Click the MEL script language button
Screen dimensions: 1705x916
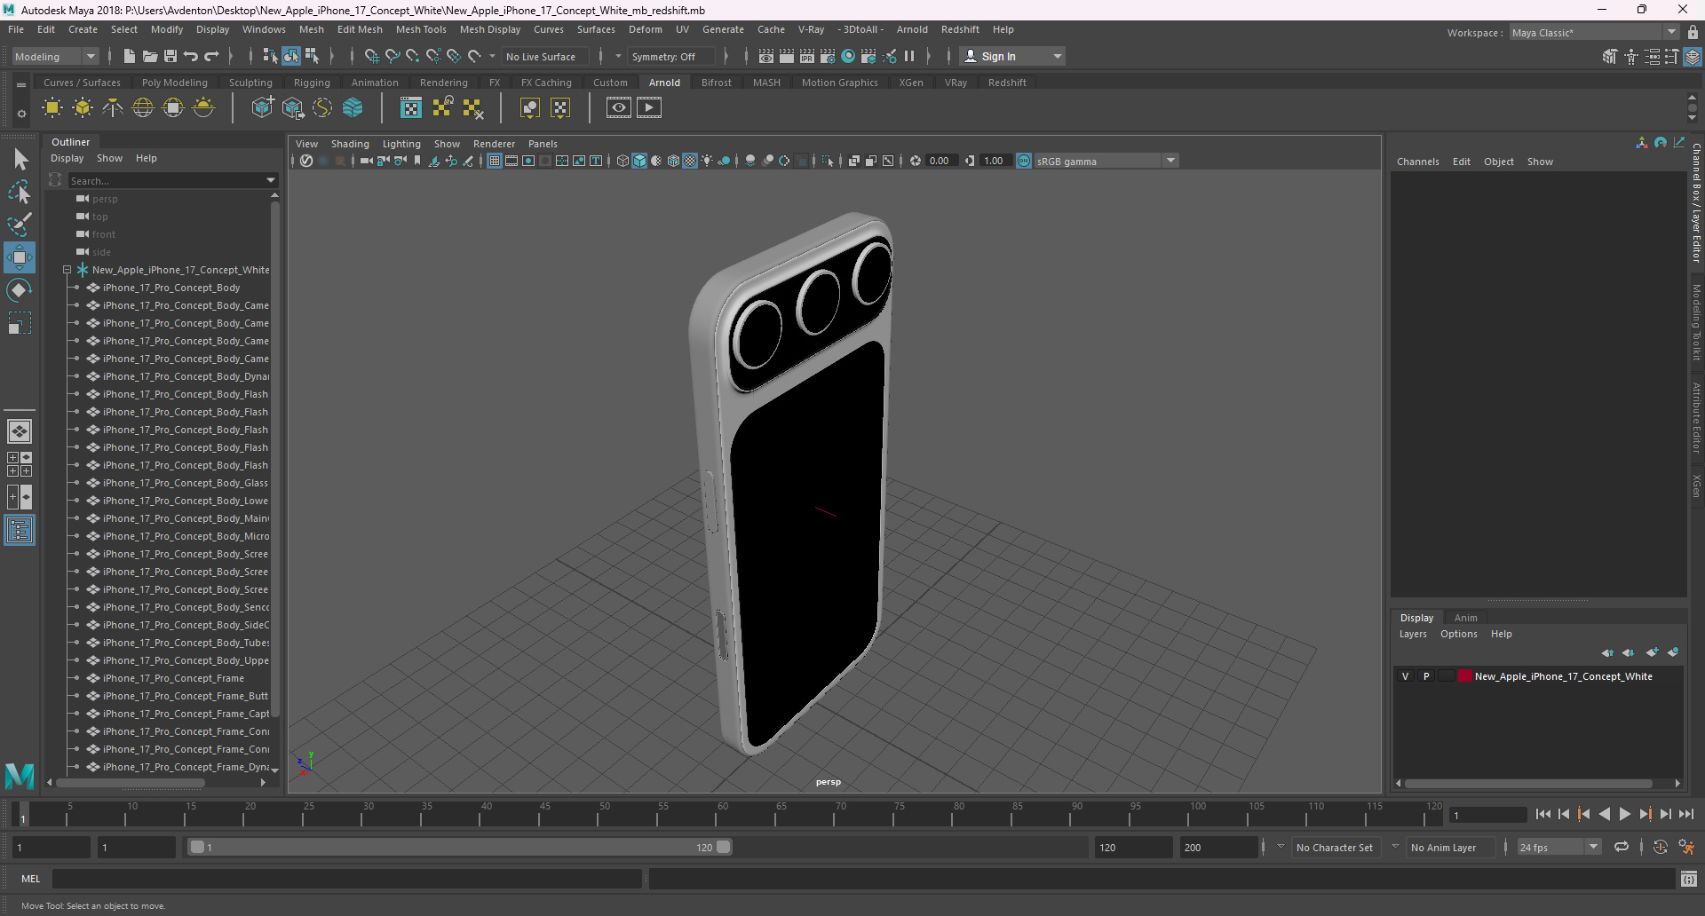click(31, 879)
